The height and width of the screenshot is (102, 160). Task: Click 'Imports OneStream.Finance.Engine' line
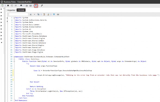coord(30,39)
